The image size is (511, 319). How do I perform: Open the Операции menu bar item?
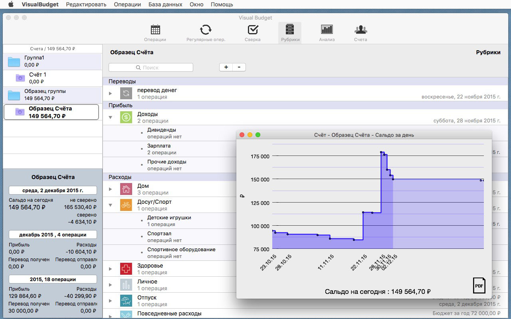click(x=127, y=4)
